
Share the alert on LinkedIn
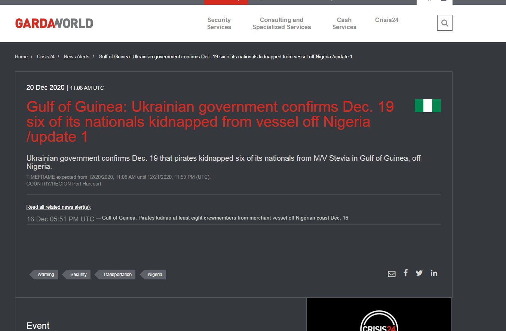[x=434, y=273]
